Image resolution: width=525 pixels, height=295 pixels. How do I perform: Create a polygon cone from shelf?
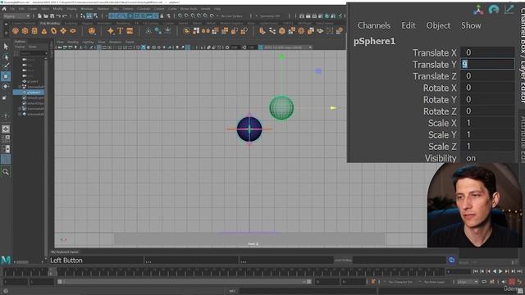point(44,31)
